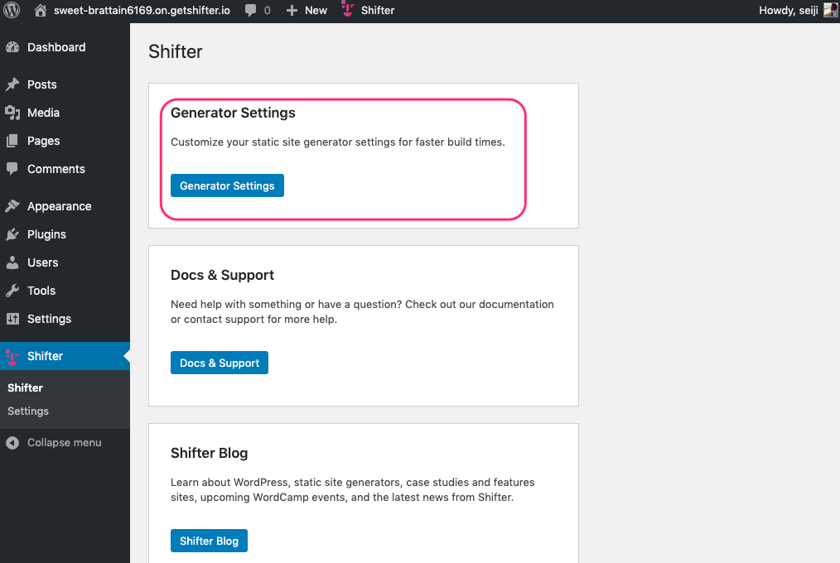The height and width of the screenshot is (563, 840).
Task: Click the plus icon for New content
Action: [x=292, y=10]
